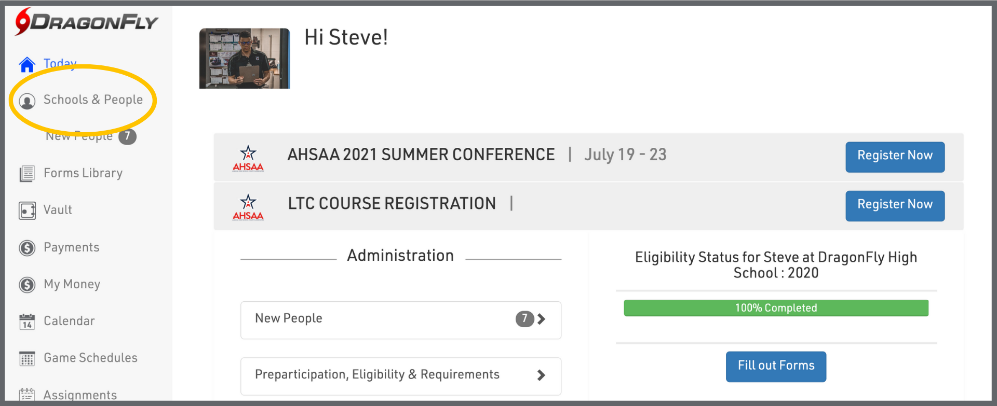Click the My Money dollar icon
Image resolution: width=997 pixels, height=406 pixels.
point(27,285)
